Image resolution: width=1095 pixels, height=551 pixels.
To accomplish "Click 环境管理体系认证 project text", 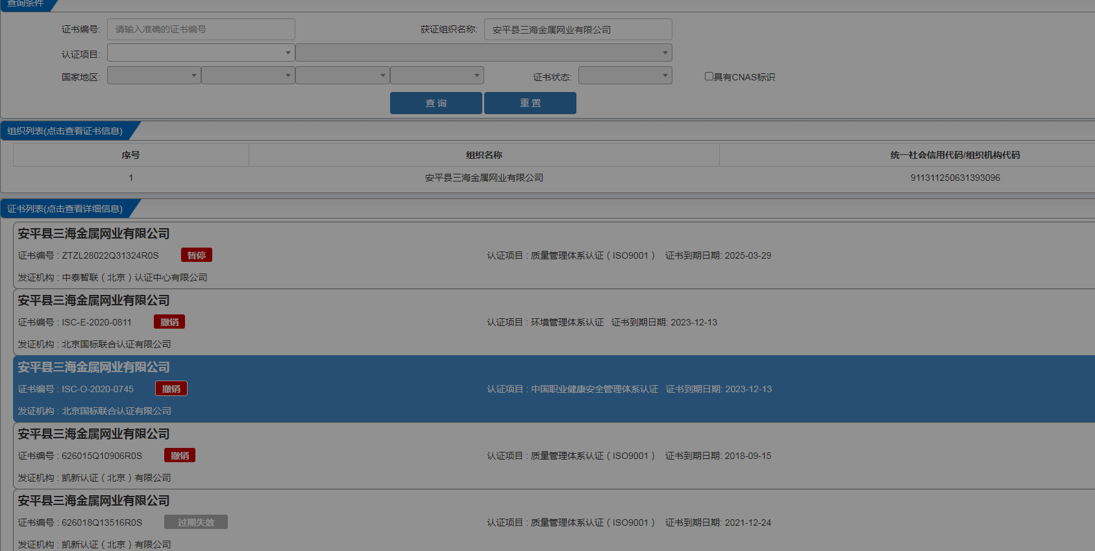I will (x=567, y=322).
